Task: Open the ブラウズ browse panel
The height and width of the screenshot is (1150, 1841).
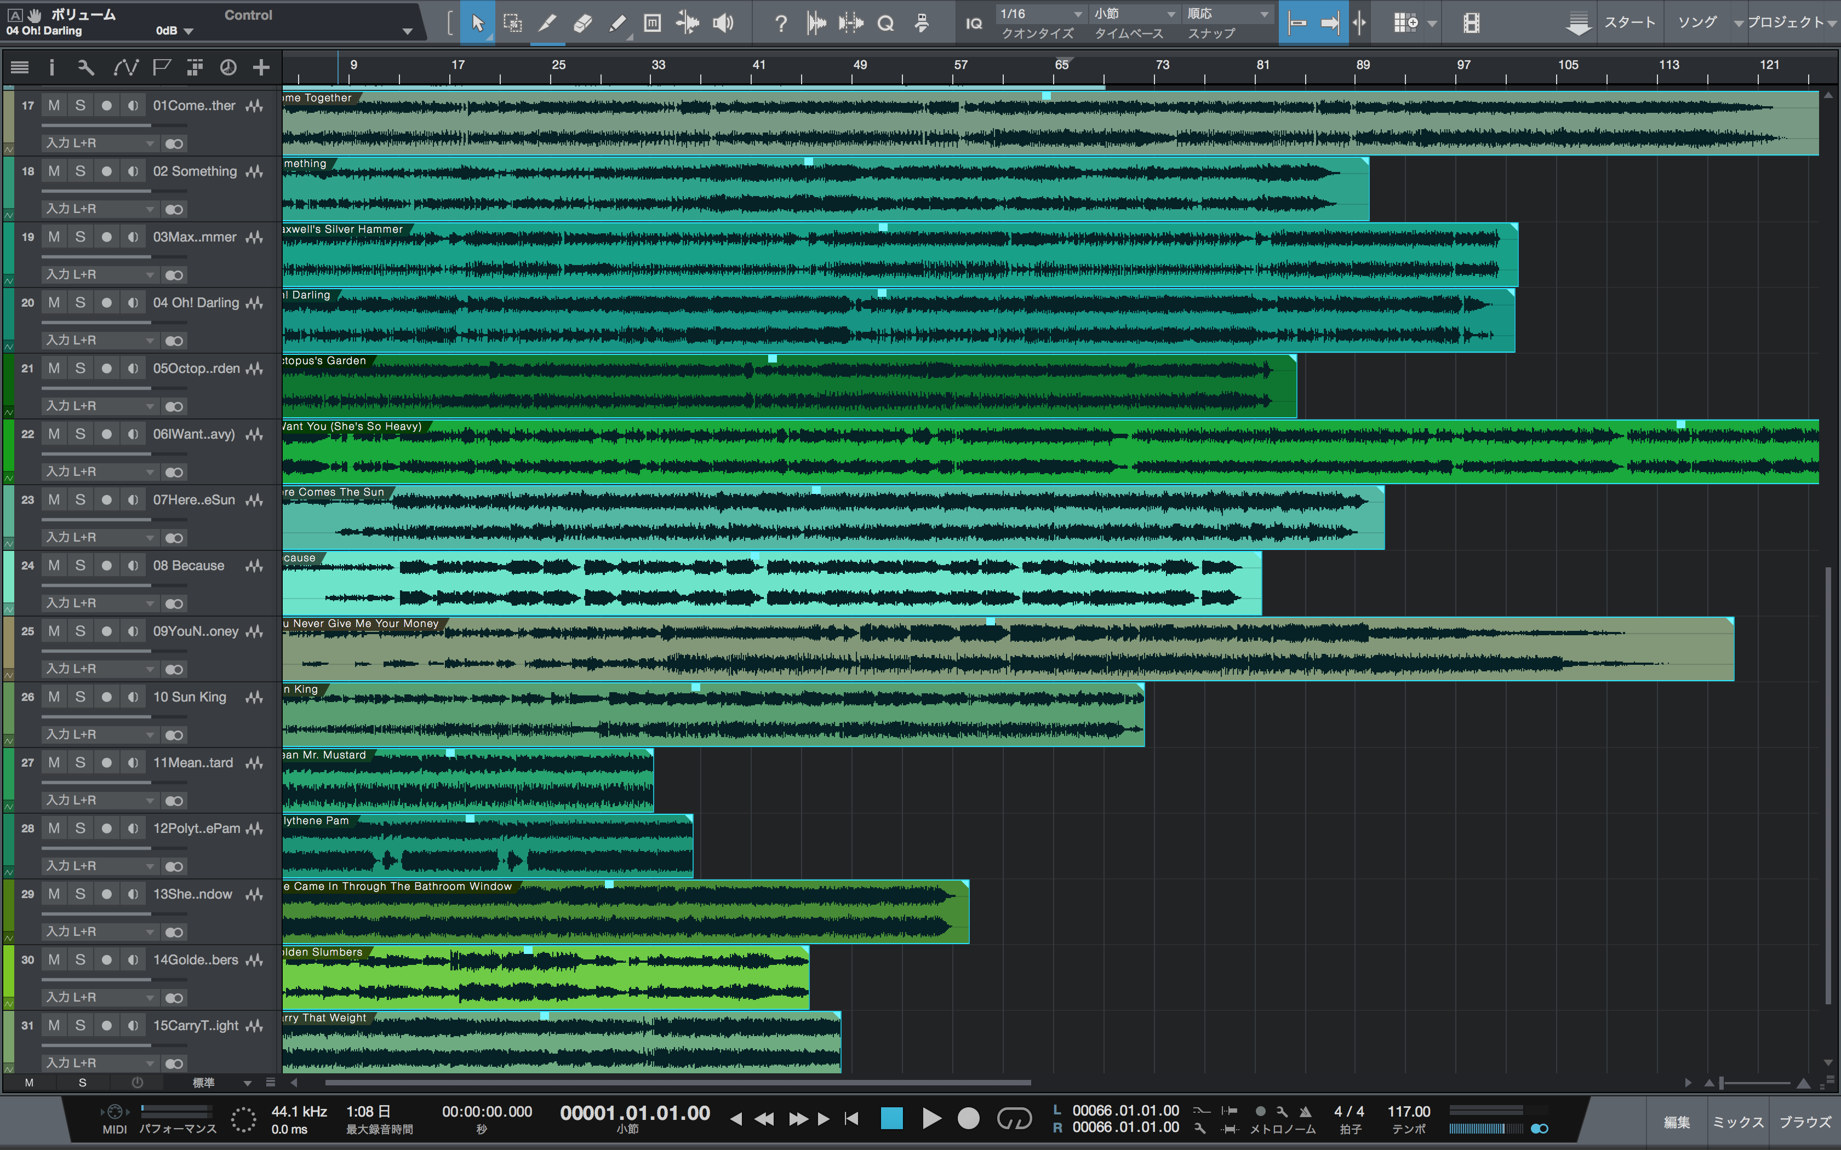Action: pyautogui.click(x=1804, y=1123)
